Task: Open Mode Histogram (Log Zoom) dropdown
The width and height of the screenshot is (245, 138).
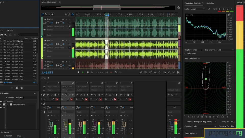Action: (x=205, y=122)
